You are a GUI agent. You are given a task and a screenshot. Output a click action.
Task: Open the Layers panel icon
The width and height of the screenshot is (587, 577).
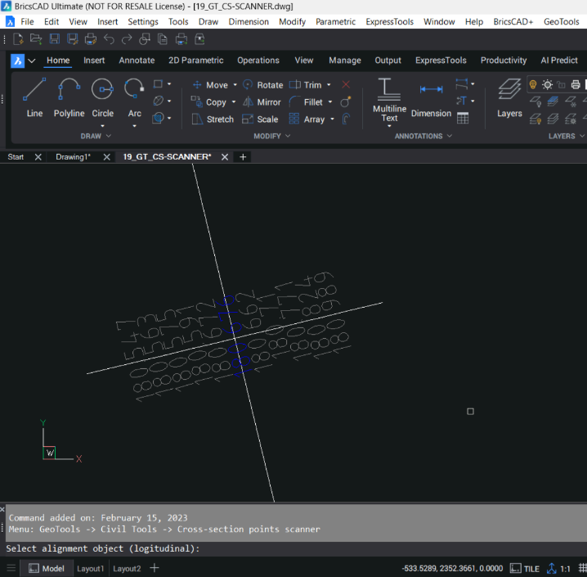click(509, 97)
